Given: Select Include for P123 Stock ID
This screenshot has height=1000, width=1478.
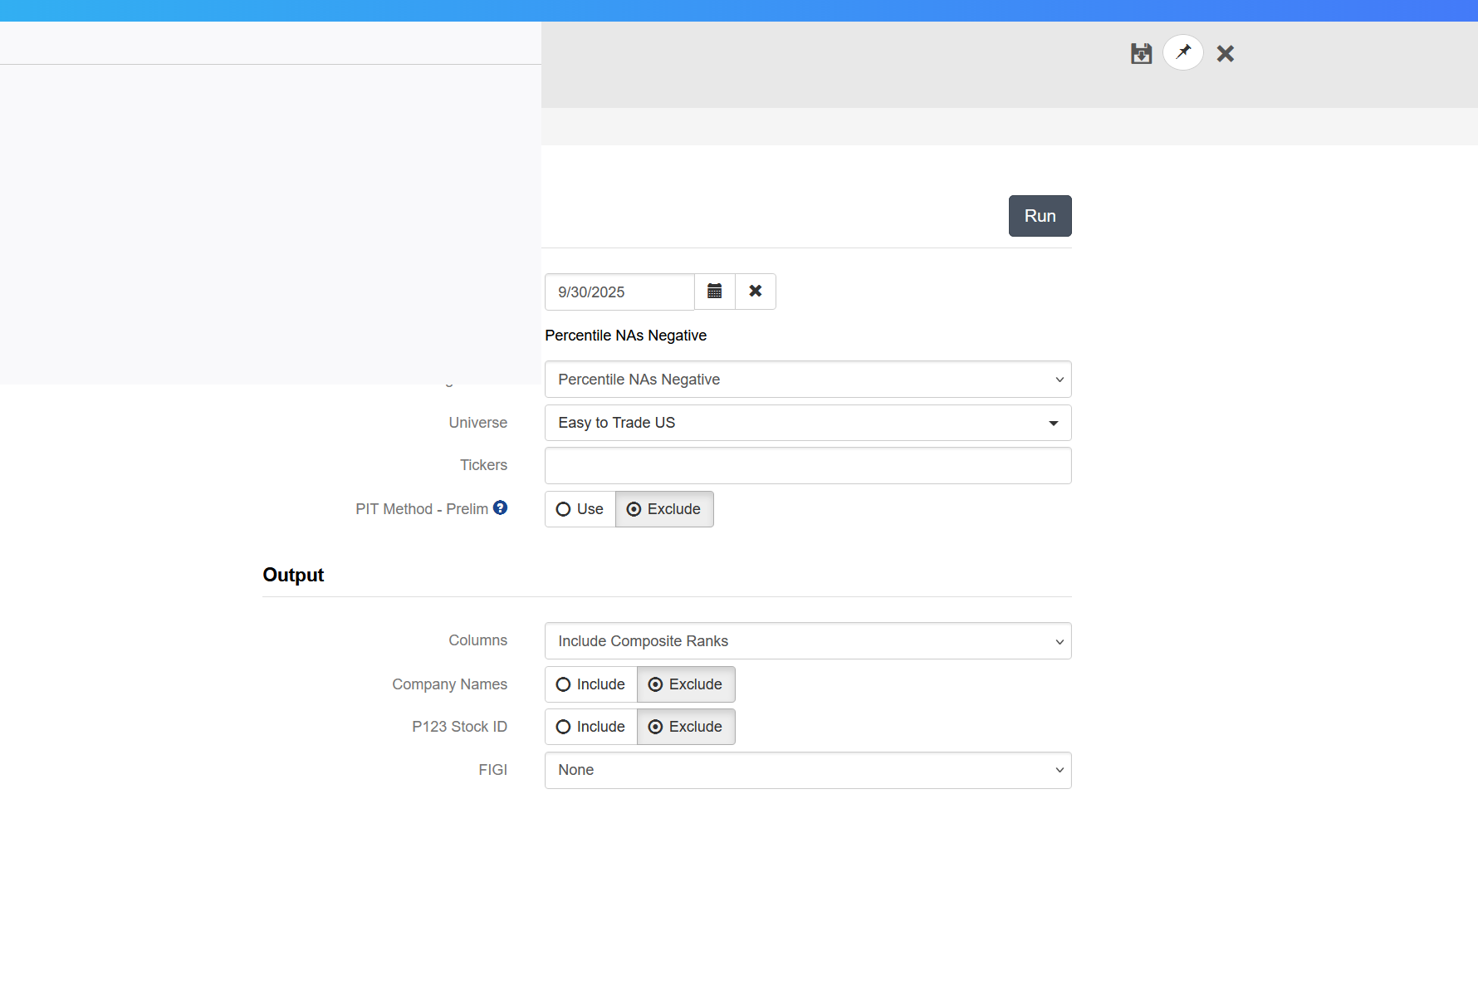Looking at the screenshot, I should pyautogui.click(x=590, y=727).
